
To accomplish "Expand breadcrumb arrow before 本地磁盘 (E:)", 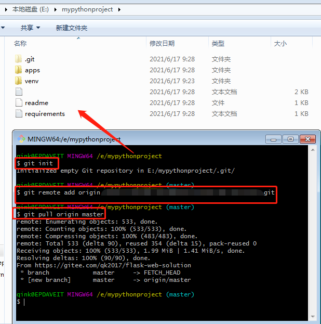I will [x=6, y=9].
